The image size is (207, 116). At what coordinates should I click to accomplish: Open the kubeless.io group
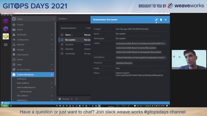click(22, 100)
